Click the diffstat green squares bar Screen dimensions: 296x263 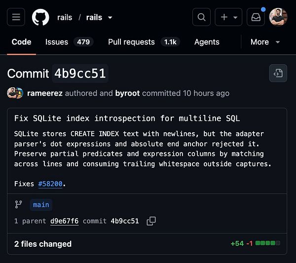(268, 243)
